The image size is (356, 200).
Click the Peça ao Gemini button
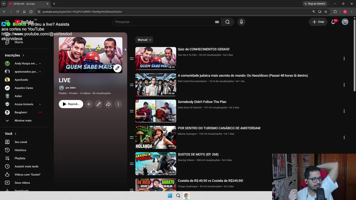[x=315, y=4]
